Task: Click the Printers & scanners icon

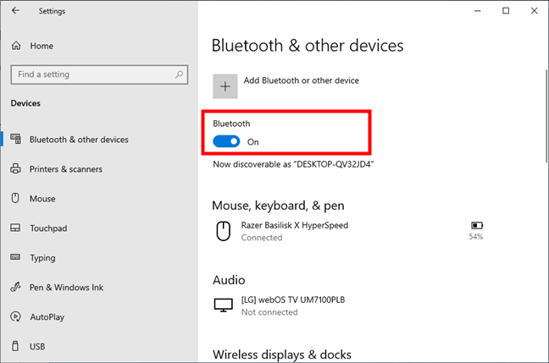Action: click(x=15, y=168)
